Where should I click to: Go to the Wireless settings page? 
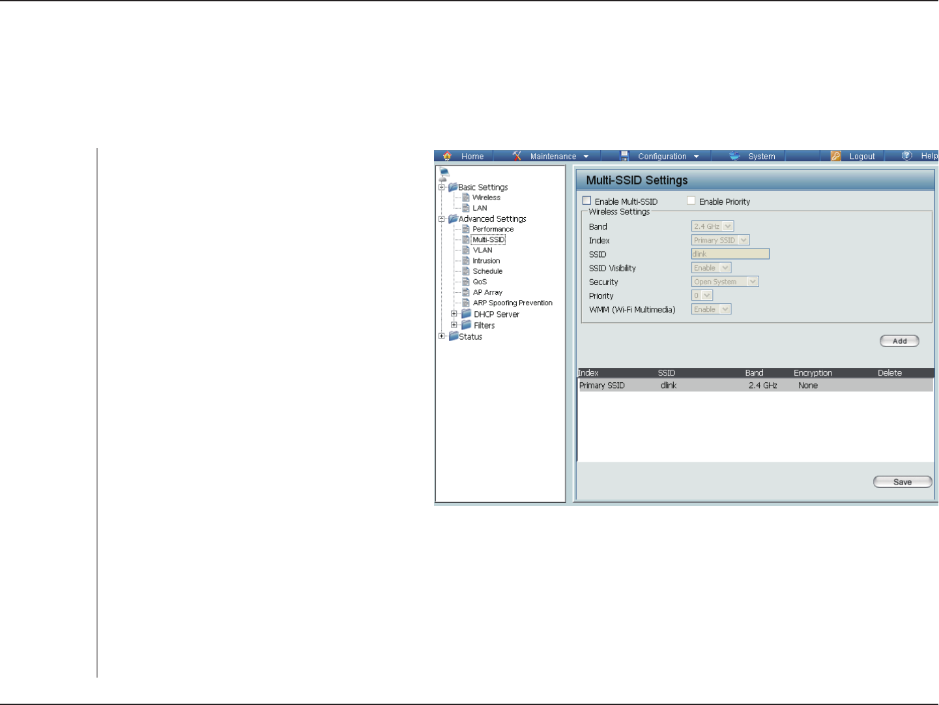click(x=486, y=198)
